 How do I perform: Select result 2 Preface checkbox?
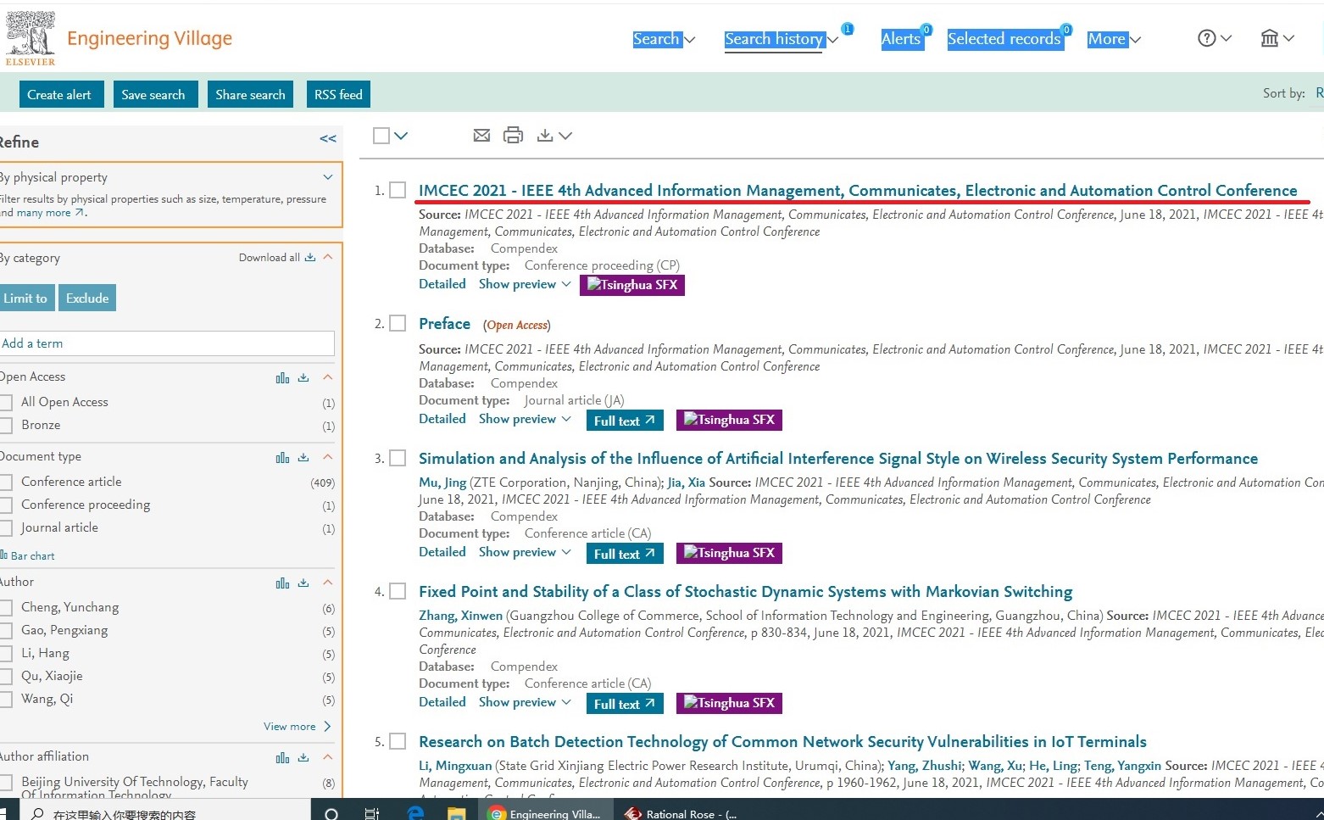(x=398, y=323)
